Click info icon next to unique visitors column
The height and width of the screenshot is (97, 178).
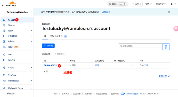(124, 61)
